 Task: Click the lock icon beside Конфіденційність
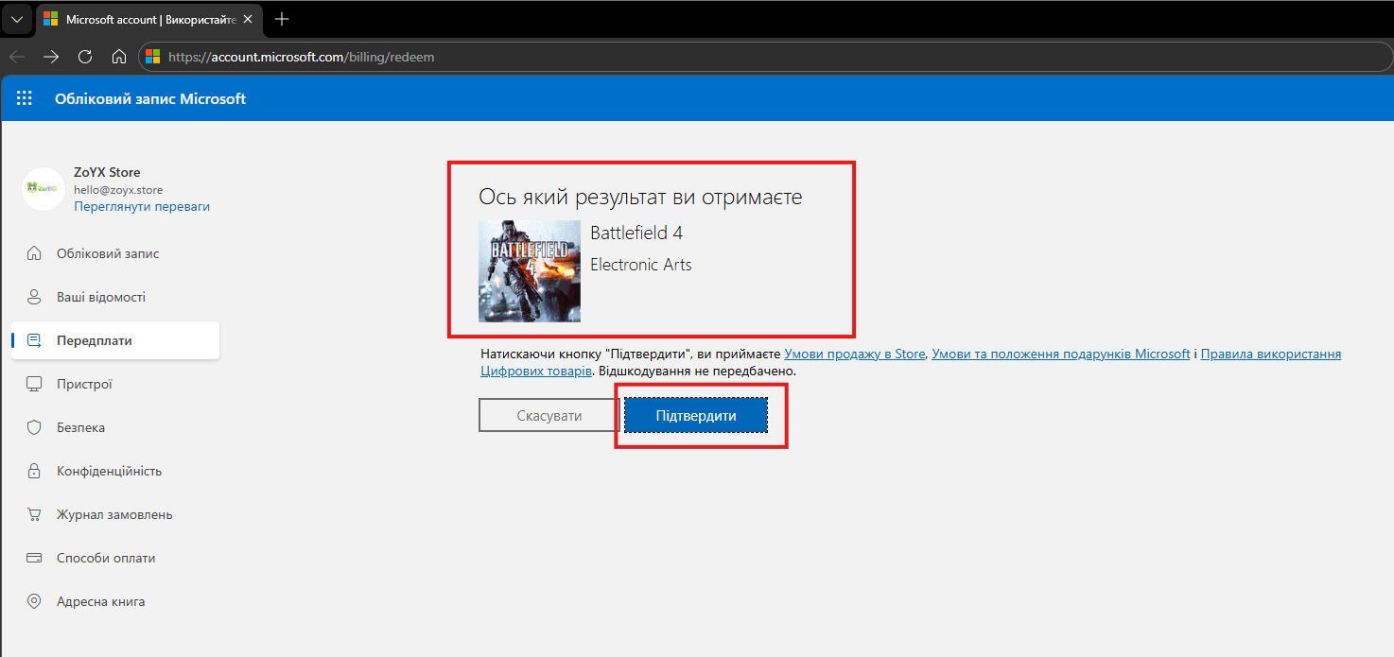tap(34, 471)
